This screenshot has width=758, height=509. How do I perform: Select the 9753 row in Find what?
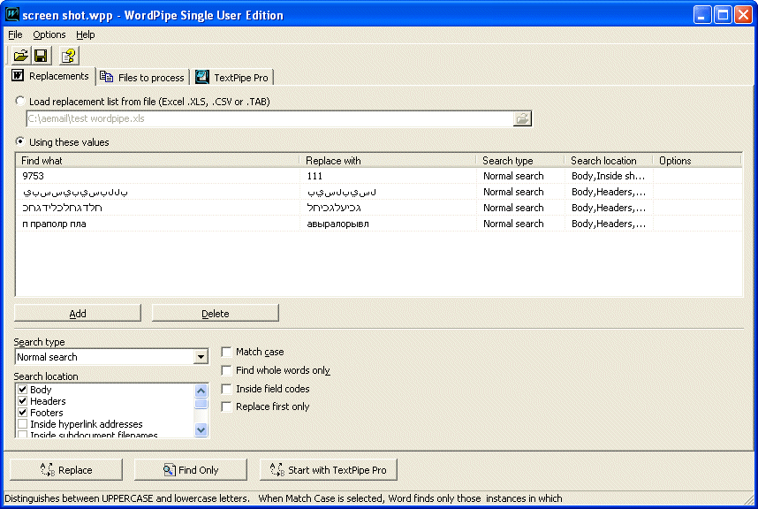pyautogui.click(x=157, y=176)
